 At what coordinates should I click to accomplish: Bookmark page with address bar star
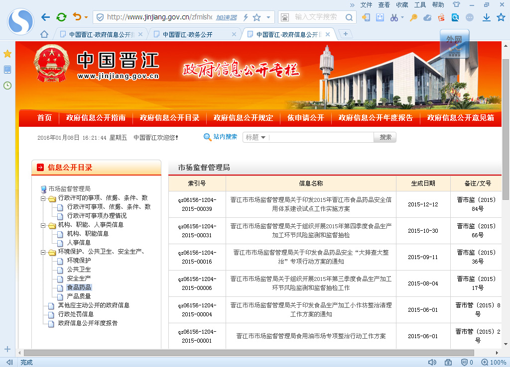[x=257, y=17]
